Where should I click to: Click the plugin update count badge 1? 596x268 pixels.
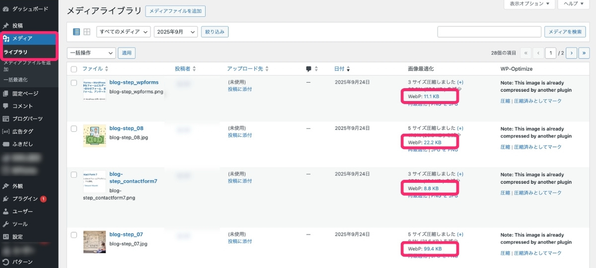tap(43, 199)
